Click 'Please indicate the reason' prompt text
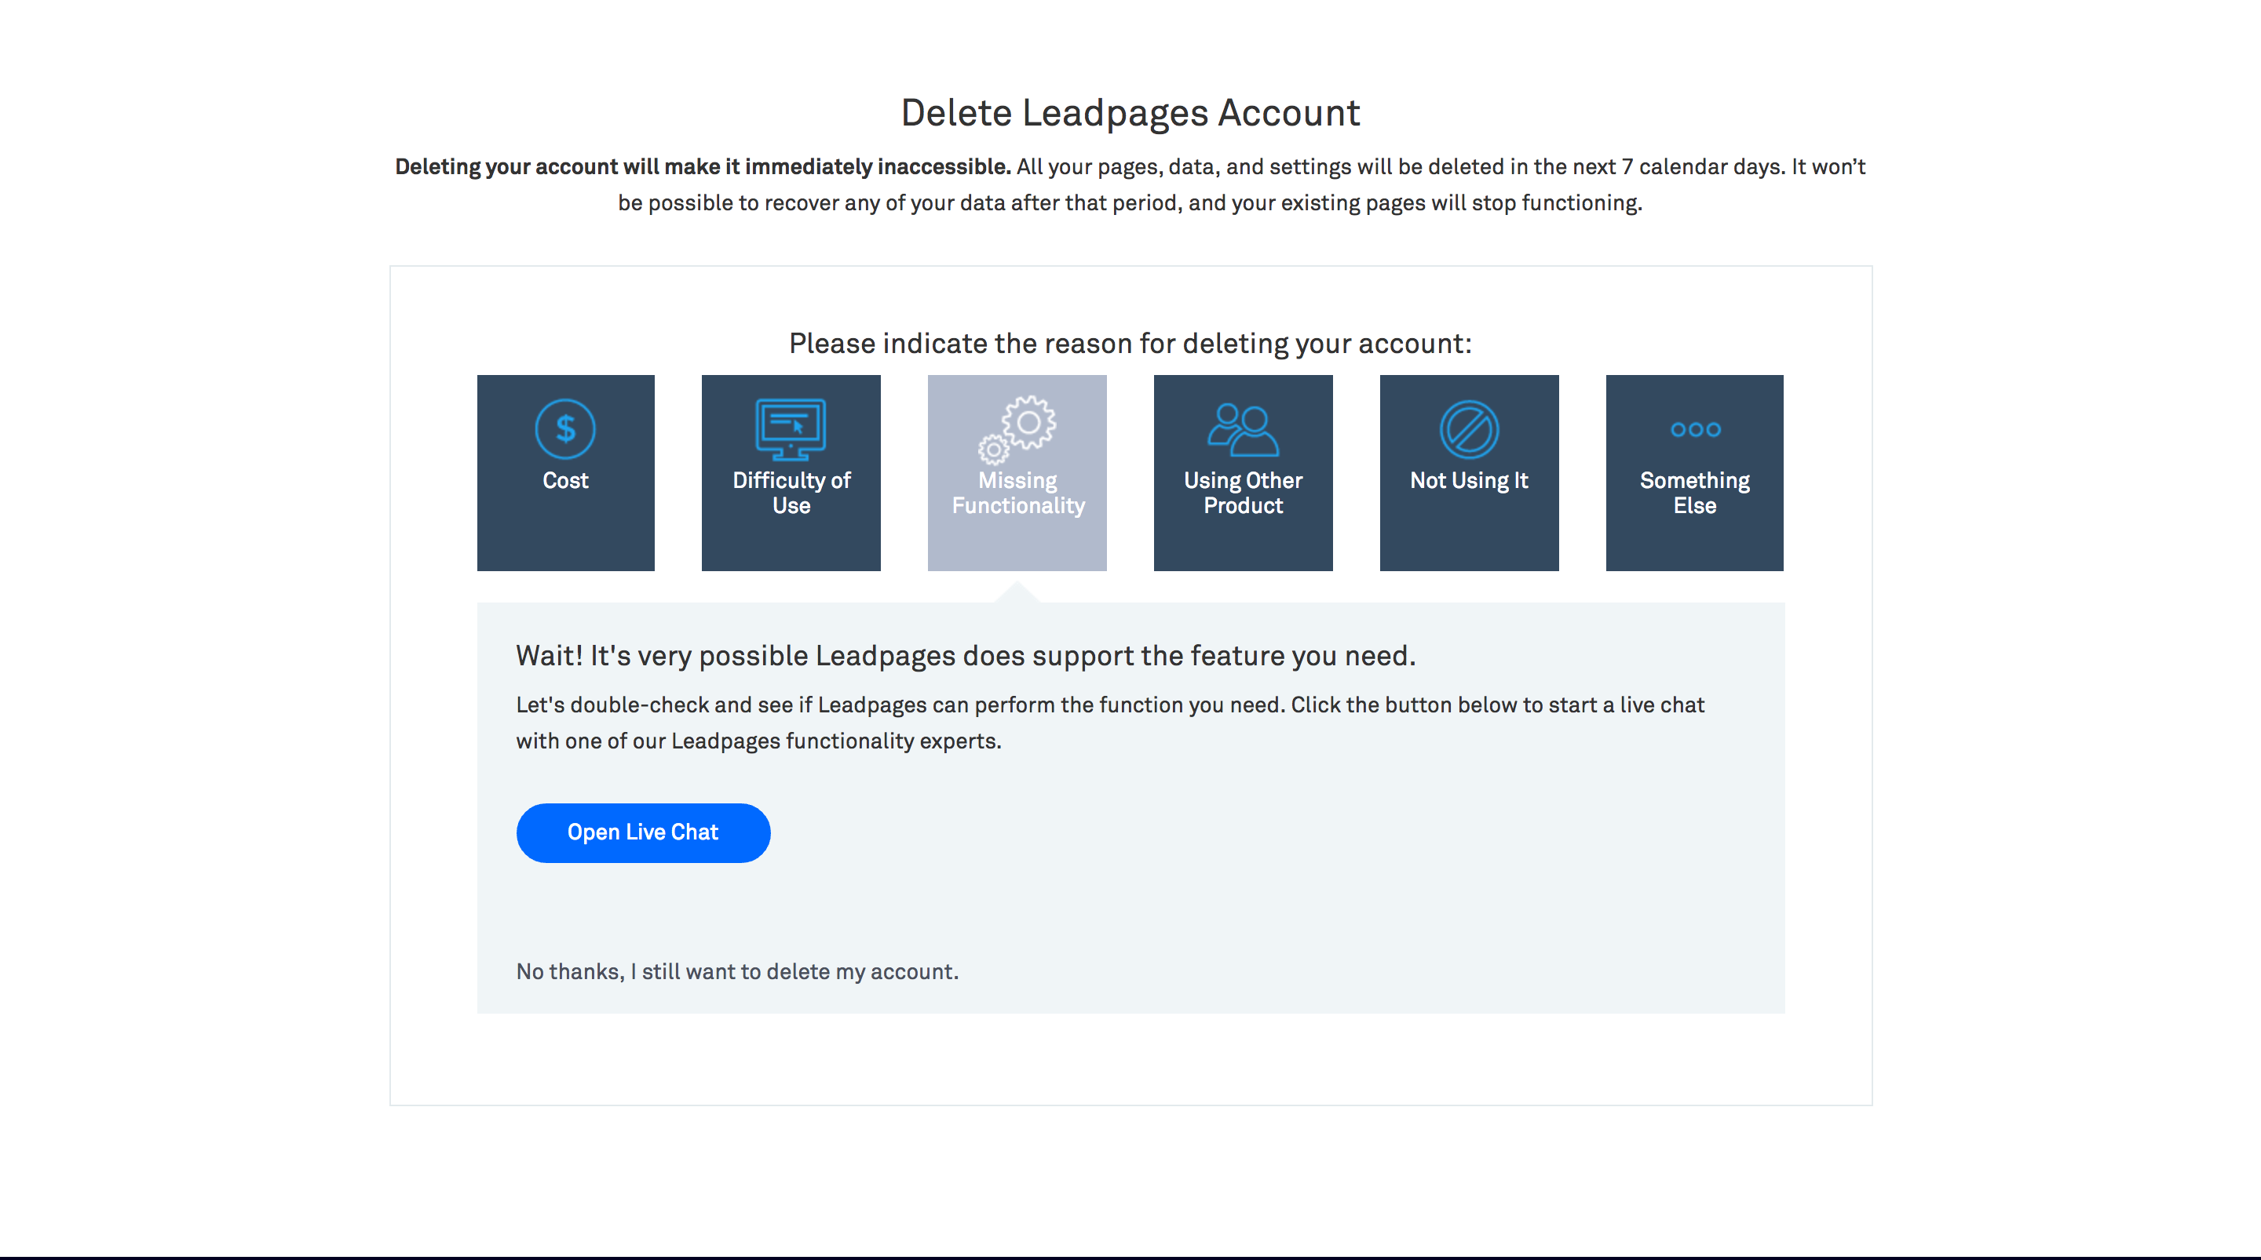 click(1130, 343)
